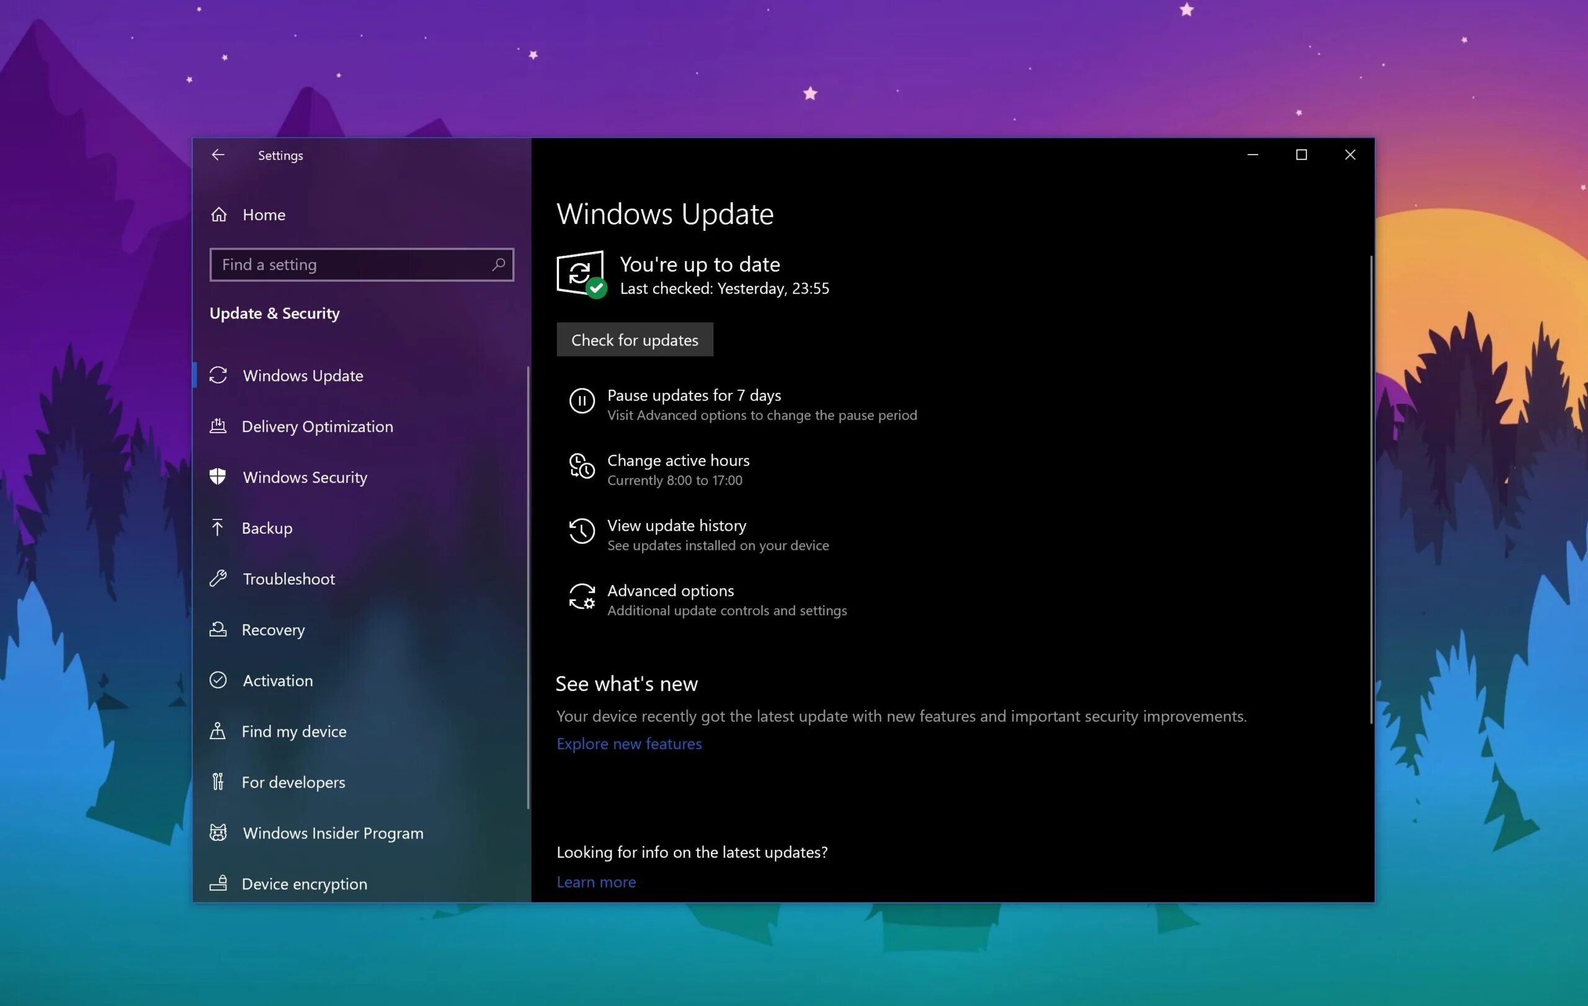
Task: Open the For developers page
Action: [x=293, y=782]
